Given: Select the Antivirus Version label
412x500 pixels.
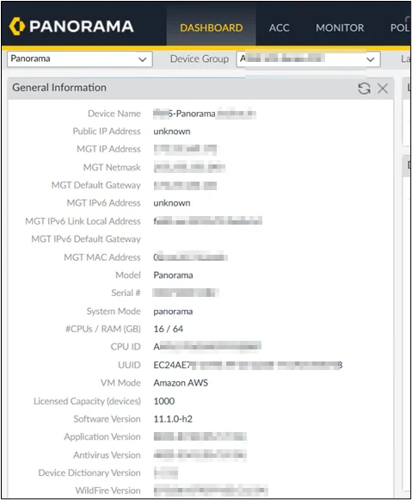Looking at the screenshot, I should pos(107,455).
